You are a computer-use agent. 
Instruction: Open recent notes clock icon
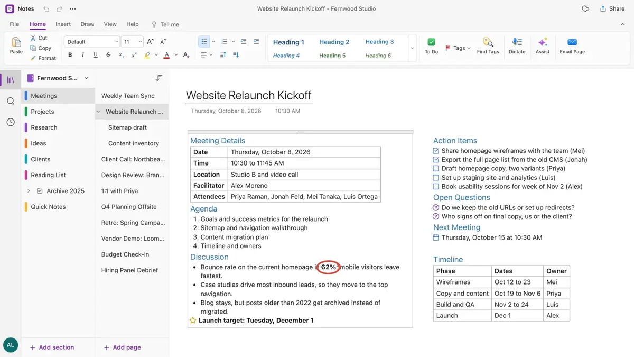click(x=11, y=122)
